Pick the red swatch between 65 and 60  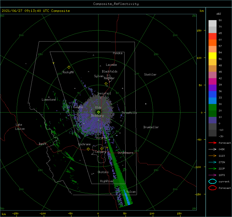tap(212, 36)
